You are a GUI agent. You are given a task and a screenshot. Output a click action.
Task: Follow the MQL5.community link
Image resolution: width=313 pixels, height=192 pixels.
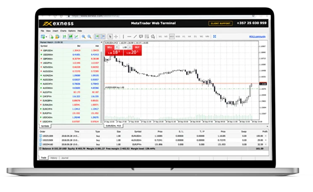[257, 36]
